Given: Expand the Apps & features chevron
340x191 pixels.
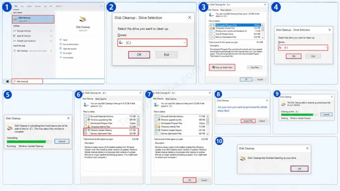Looking at the screenshot, I should point(51,36).
